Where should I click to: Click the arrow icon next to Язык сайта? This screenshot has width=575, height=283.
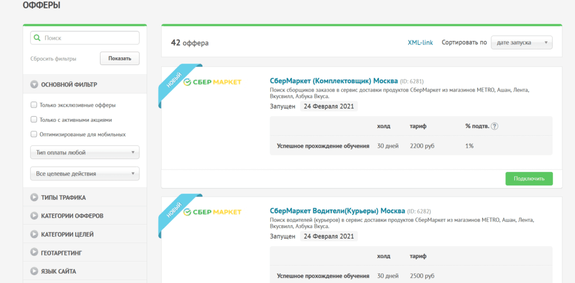[34, 271]
